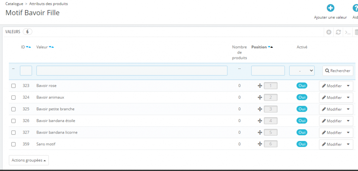
Task: Click the values count badge 6
Action: tap(28, 32)
